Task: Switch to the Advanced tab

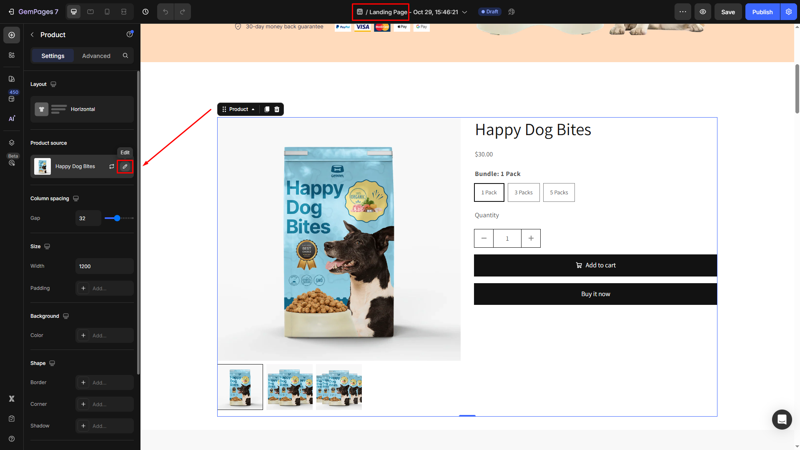Action: tap(96, 56)
